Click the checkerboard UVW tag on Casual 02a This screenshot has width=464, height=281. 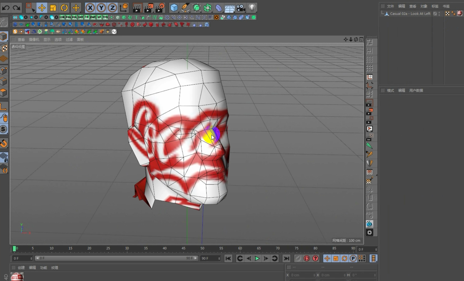447,14
